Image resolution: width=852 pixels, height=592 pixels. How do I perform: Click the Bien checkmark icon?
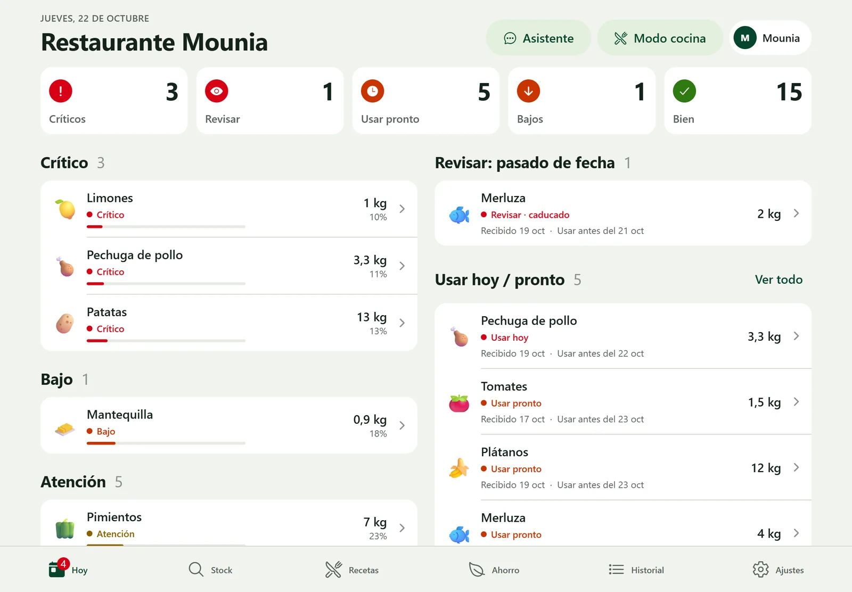point(685,91)
